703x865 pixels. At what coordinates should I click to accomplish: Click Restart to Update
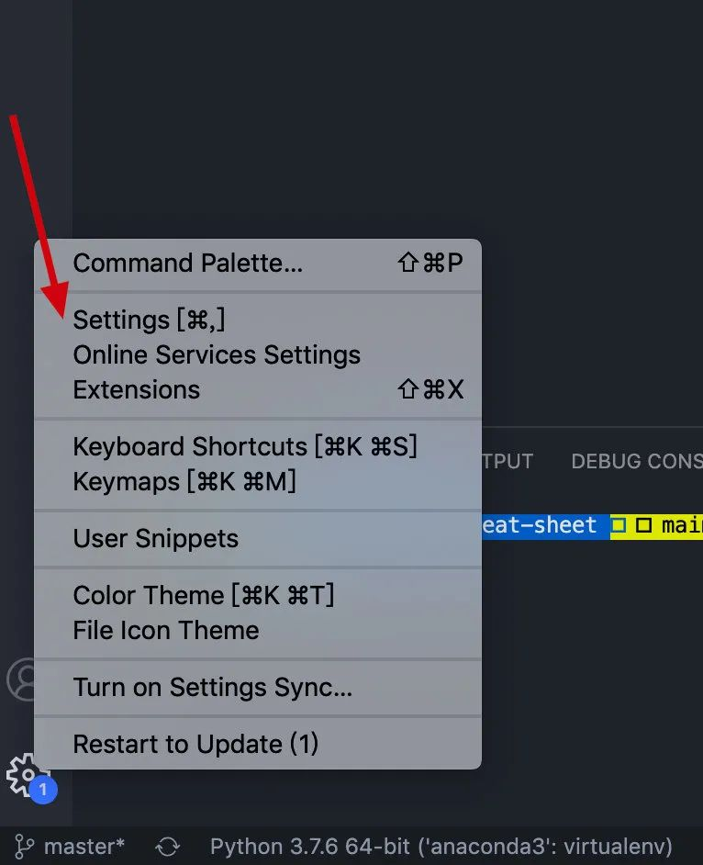(258, 744)
